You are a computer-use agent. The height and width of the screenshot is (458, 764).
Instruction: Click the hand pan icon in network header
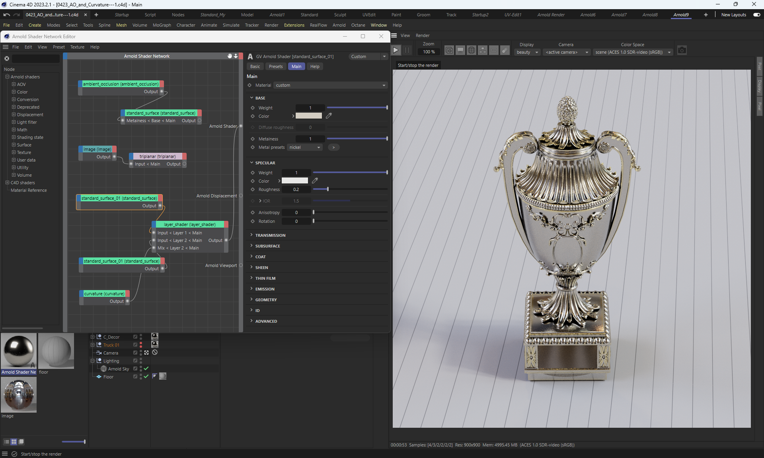point(230,56)
